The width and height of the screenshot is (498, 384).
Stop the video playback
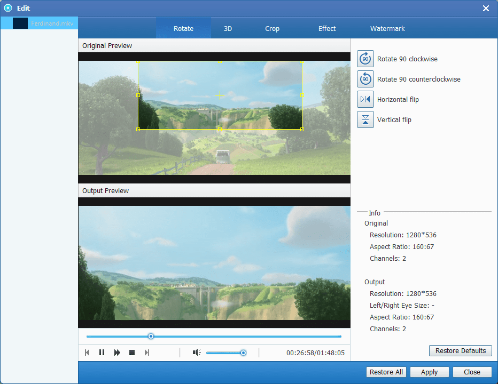point(132,353)
